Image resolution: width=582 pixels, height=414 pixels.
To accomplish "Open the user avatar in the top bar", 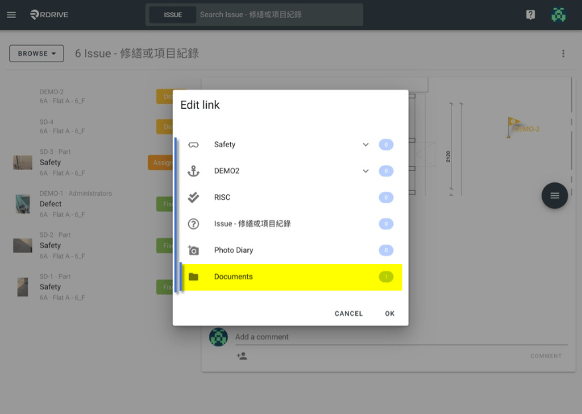I will coord(558,15).
